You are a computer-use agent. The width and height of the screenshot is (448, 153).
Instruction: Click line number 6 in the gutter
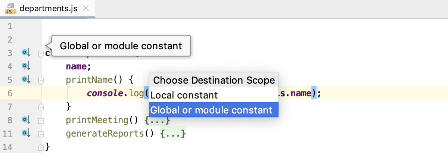[x=10, y=93]
